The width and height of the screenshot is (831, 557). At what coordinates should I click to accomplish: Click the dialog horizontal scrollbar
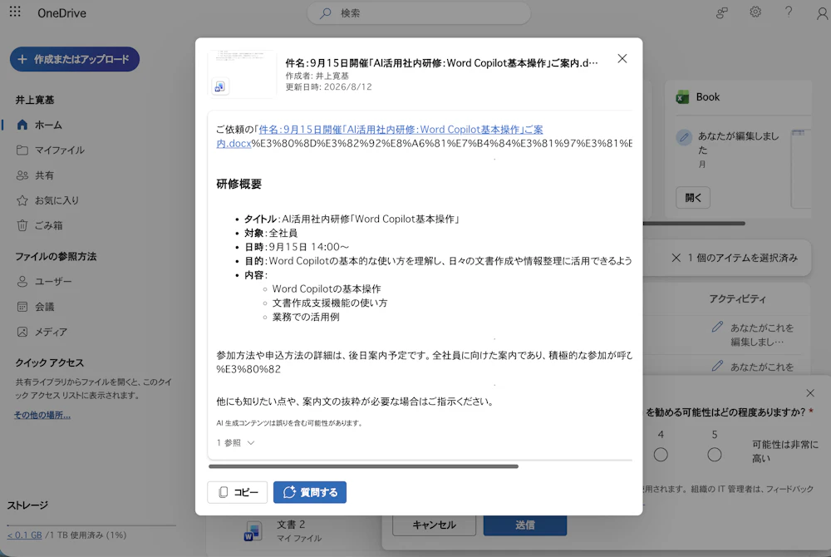pyautogui.click(x=364, y=466)
